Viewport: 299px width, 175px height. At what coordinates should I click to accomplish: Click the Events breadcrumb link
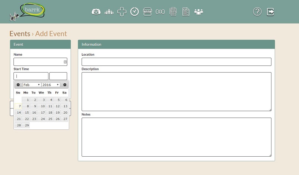[x=20, y=34]
